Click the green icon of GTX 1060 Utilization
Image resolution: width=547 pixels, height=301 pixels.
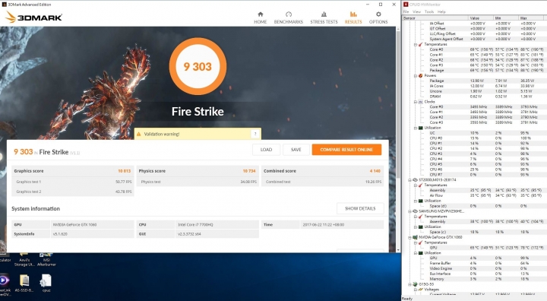(x=420, y=253)
